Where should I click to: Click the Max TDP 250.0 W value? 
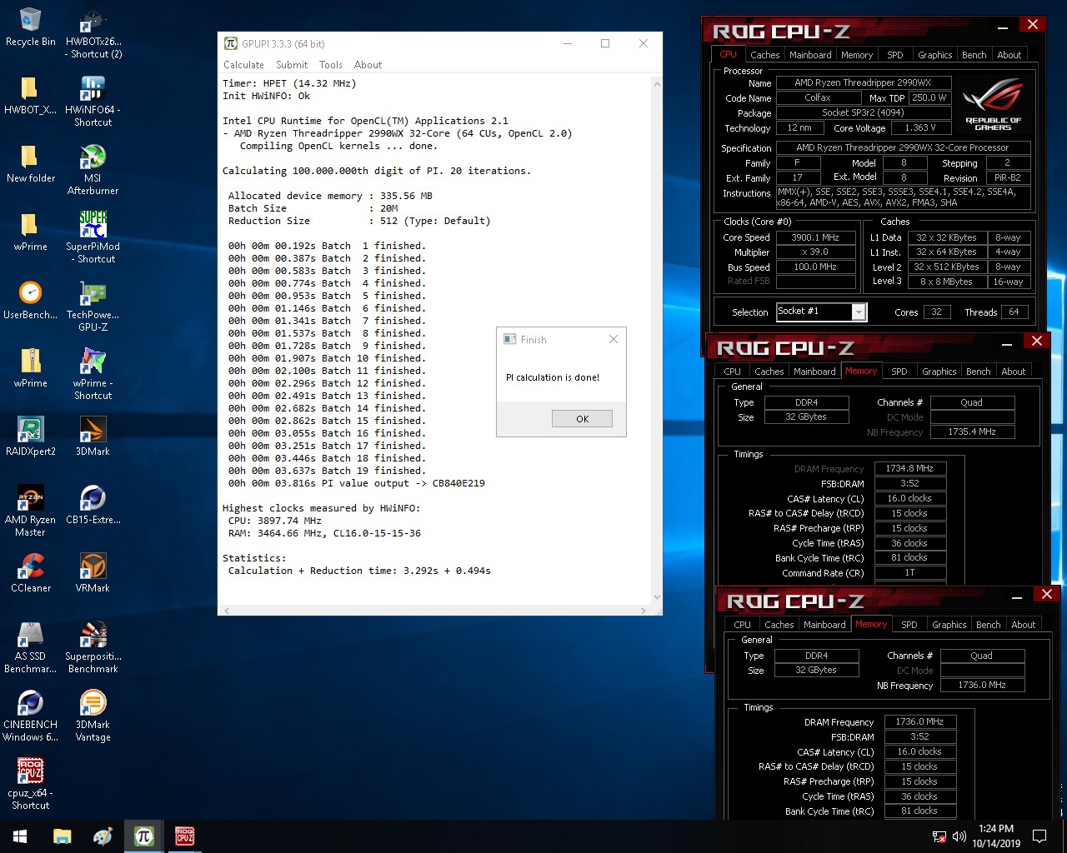[x=929, y=98]
